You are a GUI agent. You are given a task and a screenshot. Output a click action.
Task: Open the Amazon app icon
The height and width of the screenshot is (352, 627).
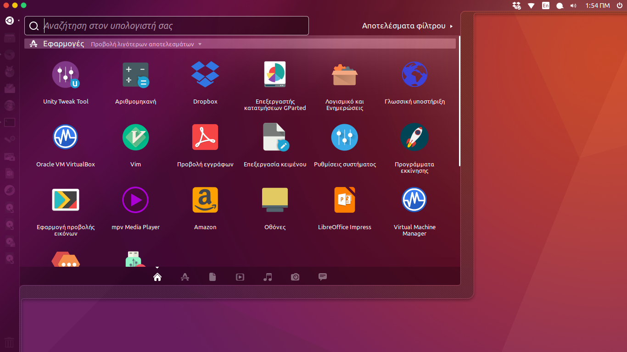[x=205, y=200]
